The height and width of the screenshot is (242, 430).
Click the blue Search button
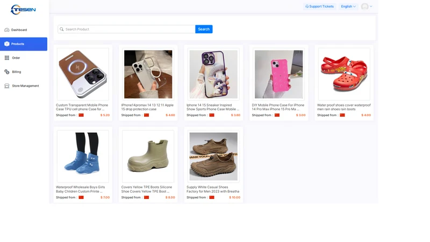[x=204, y=29]
